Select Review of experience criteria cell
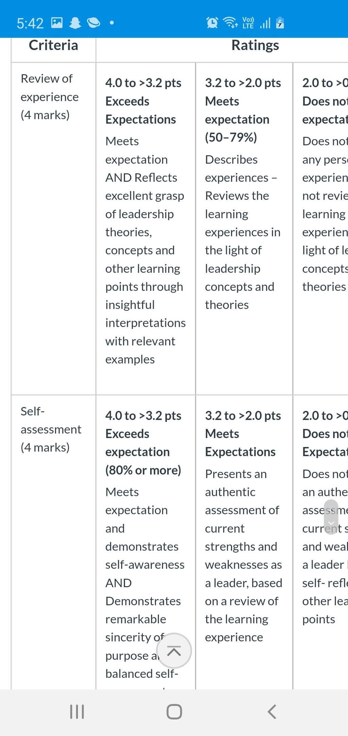Viewport: 348px width, 736px height. (x=54, y=229)
